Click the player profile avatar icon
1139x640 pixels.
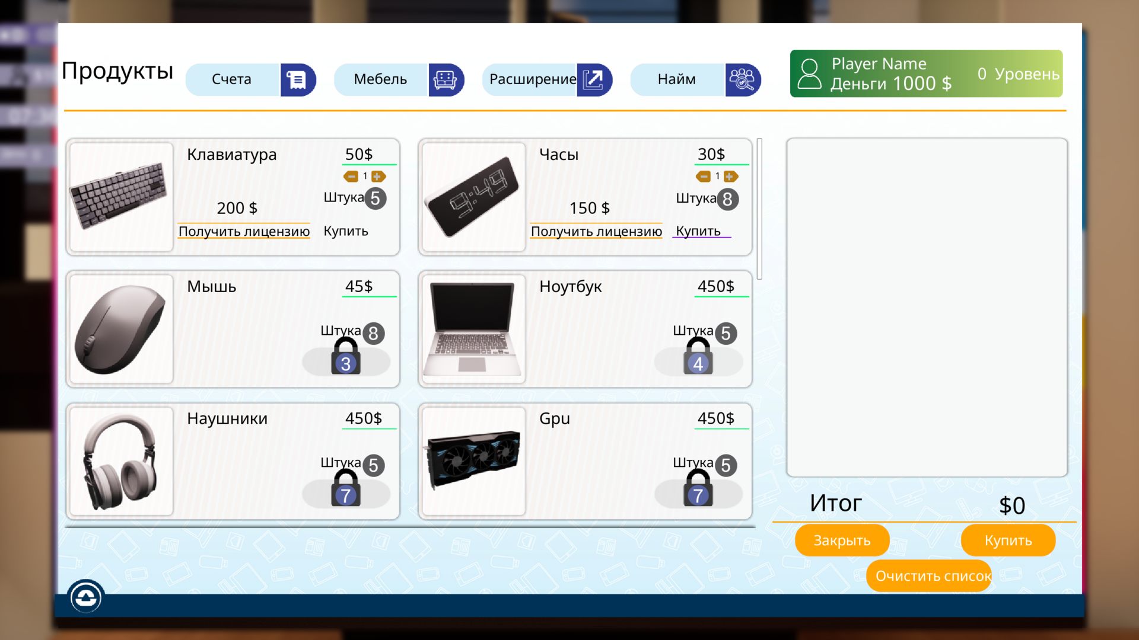(809, 73)
